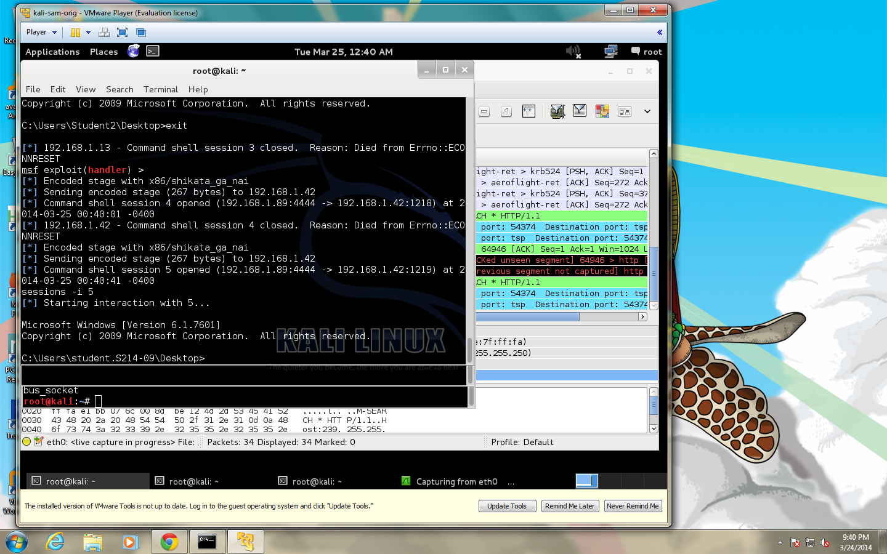This screenshot has width=887, height=554.
Task: Expand the Player dropdown menu
Action: [x=41, y=33]
